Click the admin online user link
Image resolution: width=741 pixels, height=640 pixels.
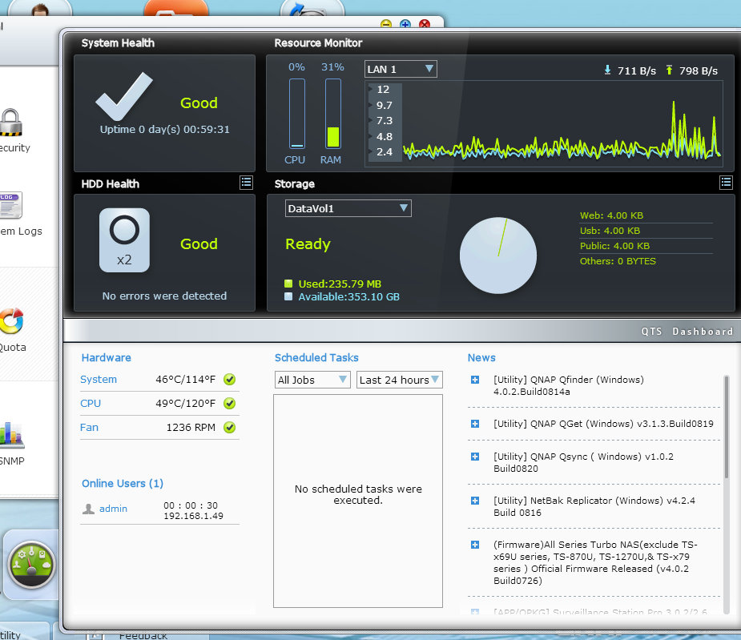click(x=113, y=509)
